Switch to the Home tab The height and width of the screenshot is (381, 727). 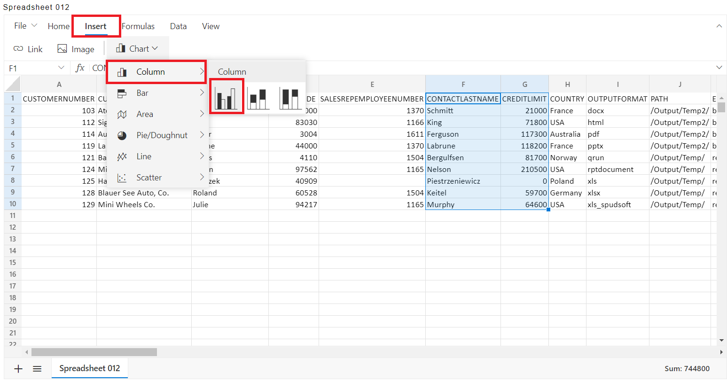coord(58,26)
